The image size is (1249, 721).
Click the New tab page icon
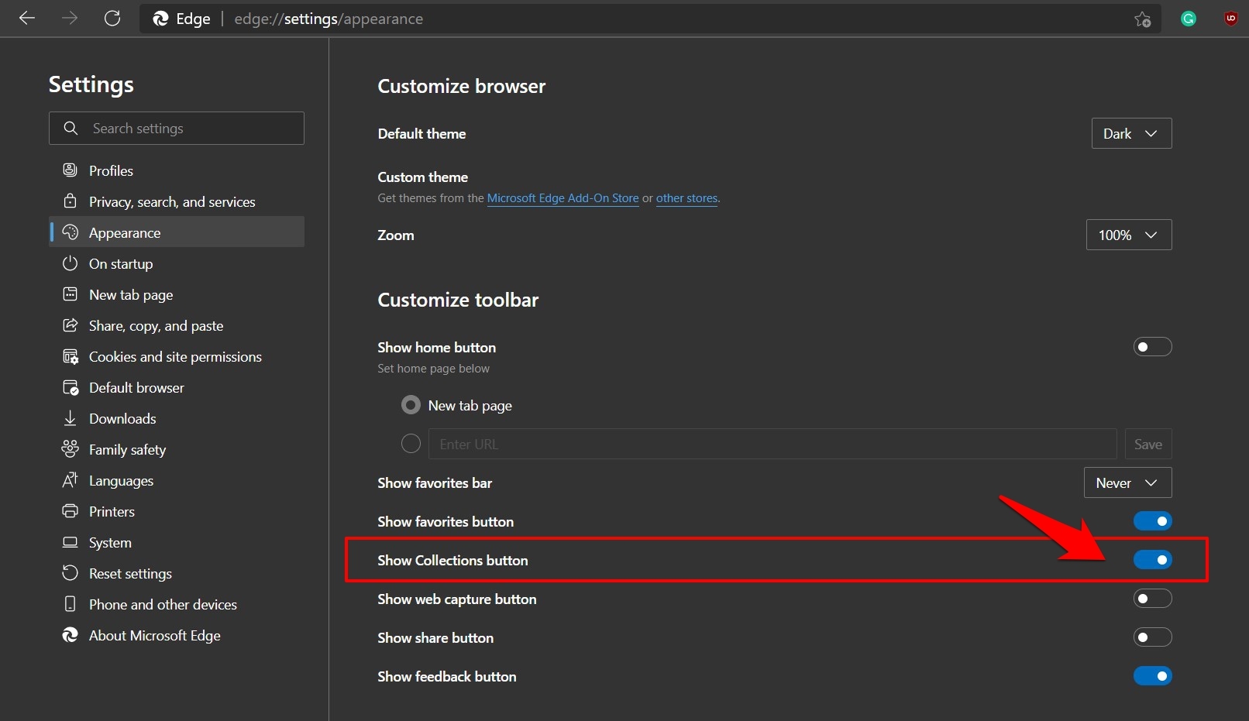coord(70,294)
